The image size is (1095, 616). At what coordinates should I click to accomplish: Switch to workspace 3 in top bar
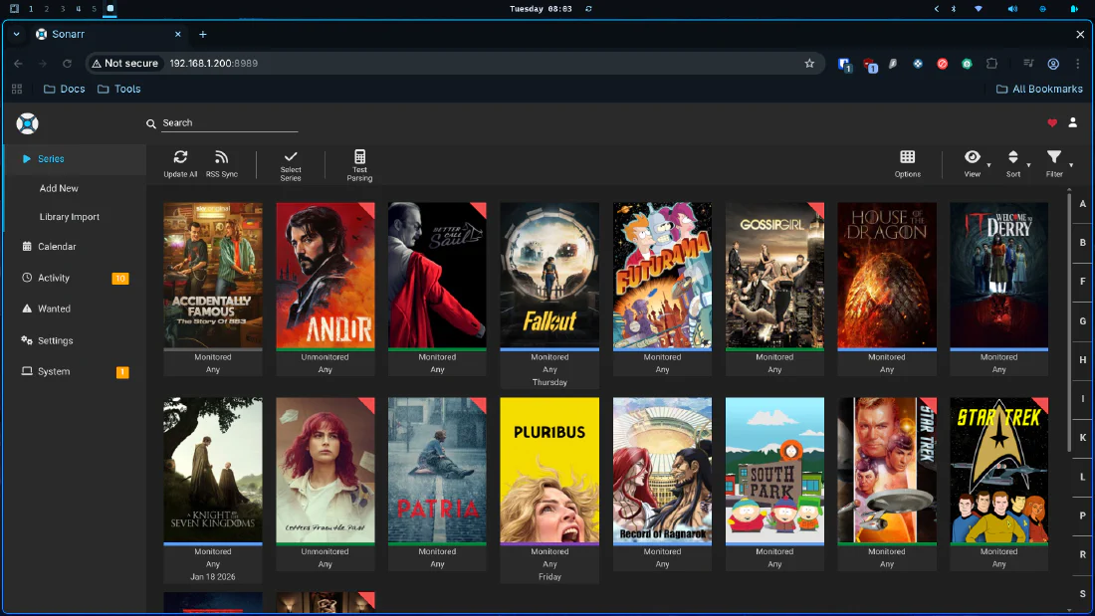click(x=62, y=9)
